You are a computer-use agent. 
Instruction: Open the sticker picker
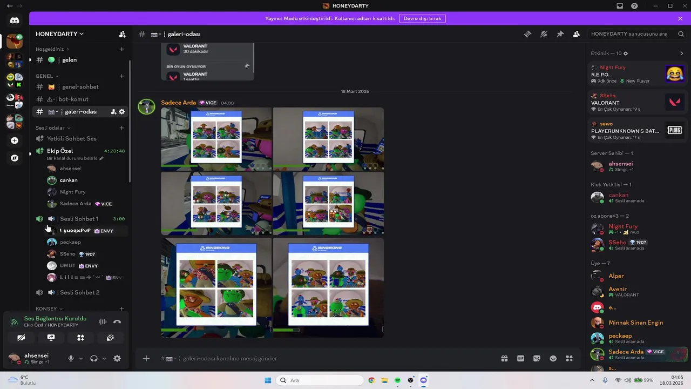[537, 358]
